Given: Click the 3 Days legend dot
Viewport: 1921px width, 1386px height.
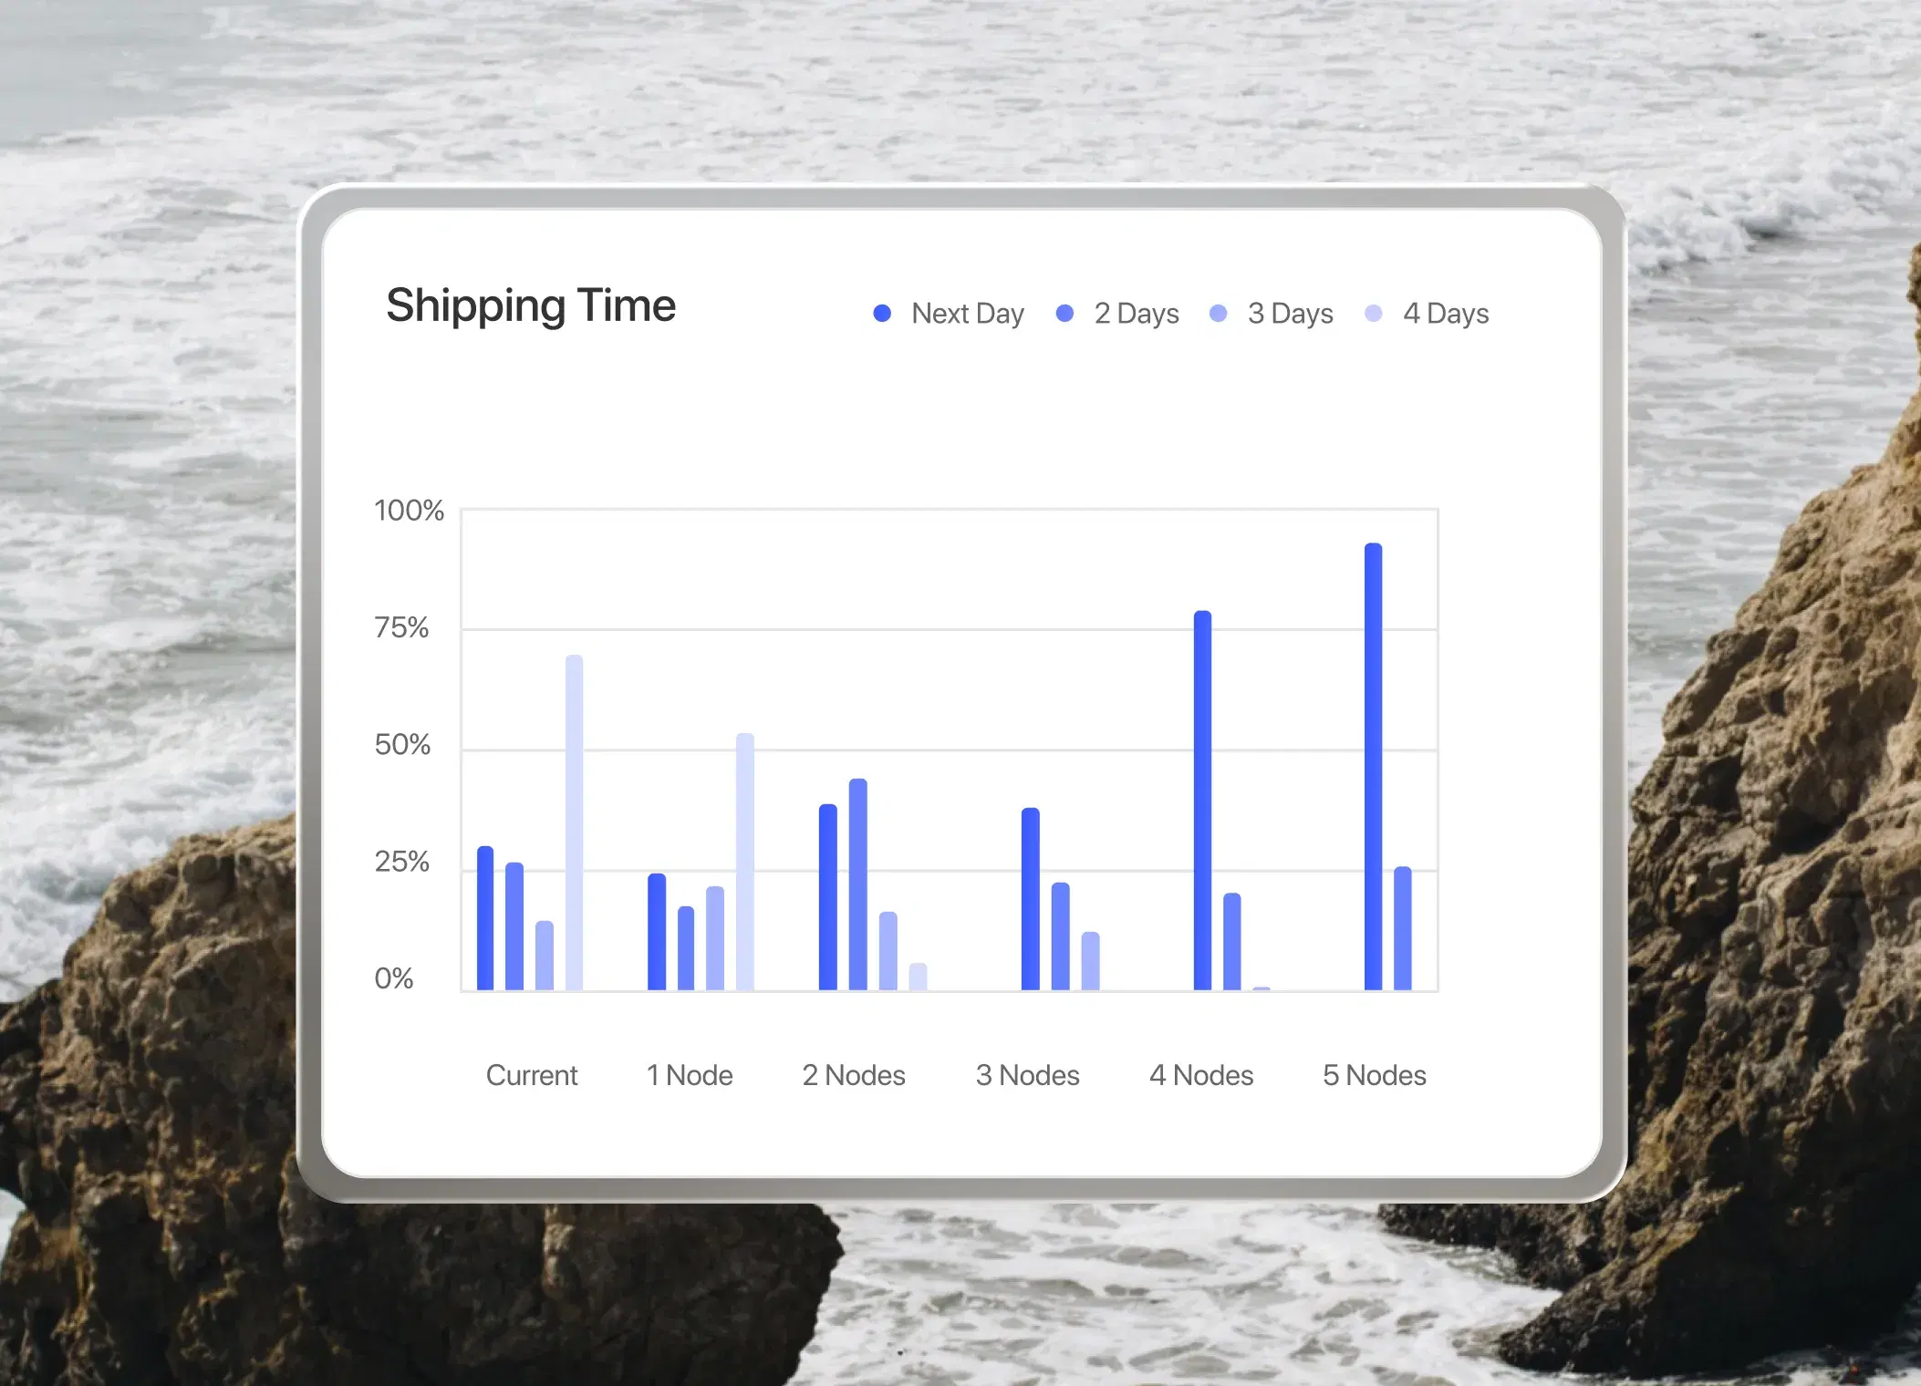Looking at the screenshot, I should 1218,314.
